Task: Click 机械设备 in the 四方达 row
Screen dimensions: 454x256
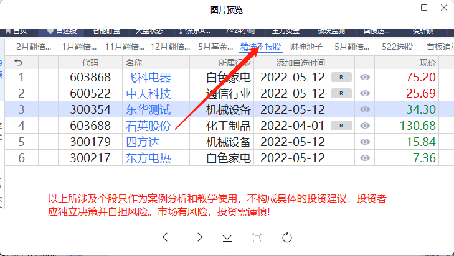Action: pyautogui.click(x=229, y=142)
